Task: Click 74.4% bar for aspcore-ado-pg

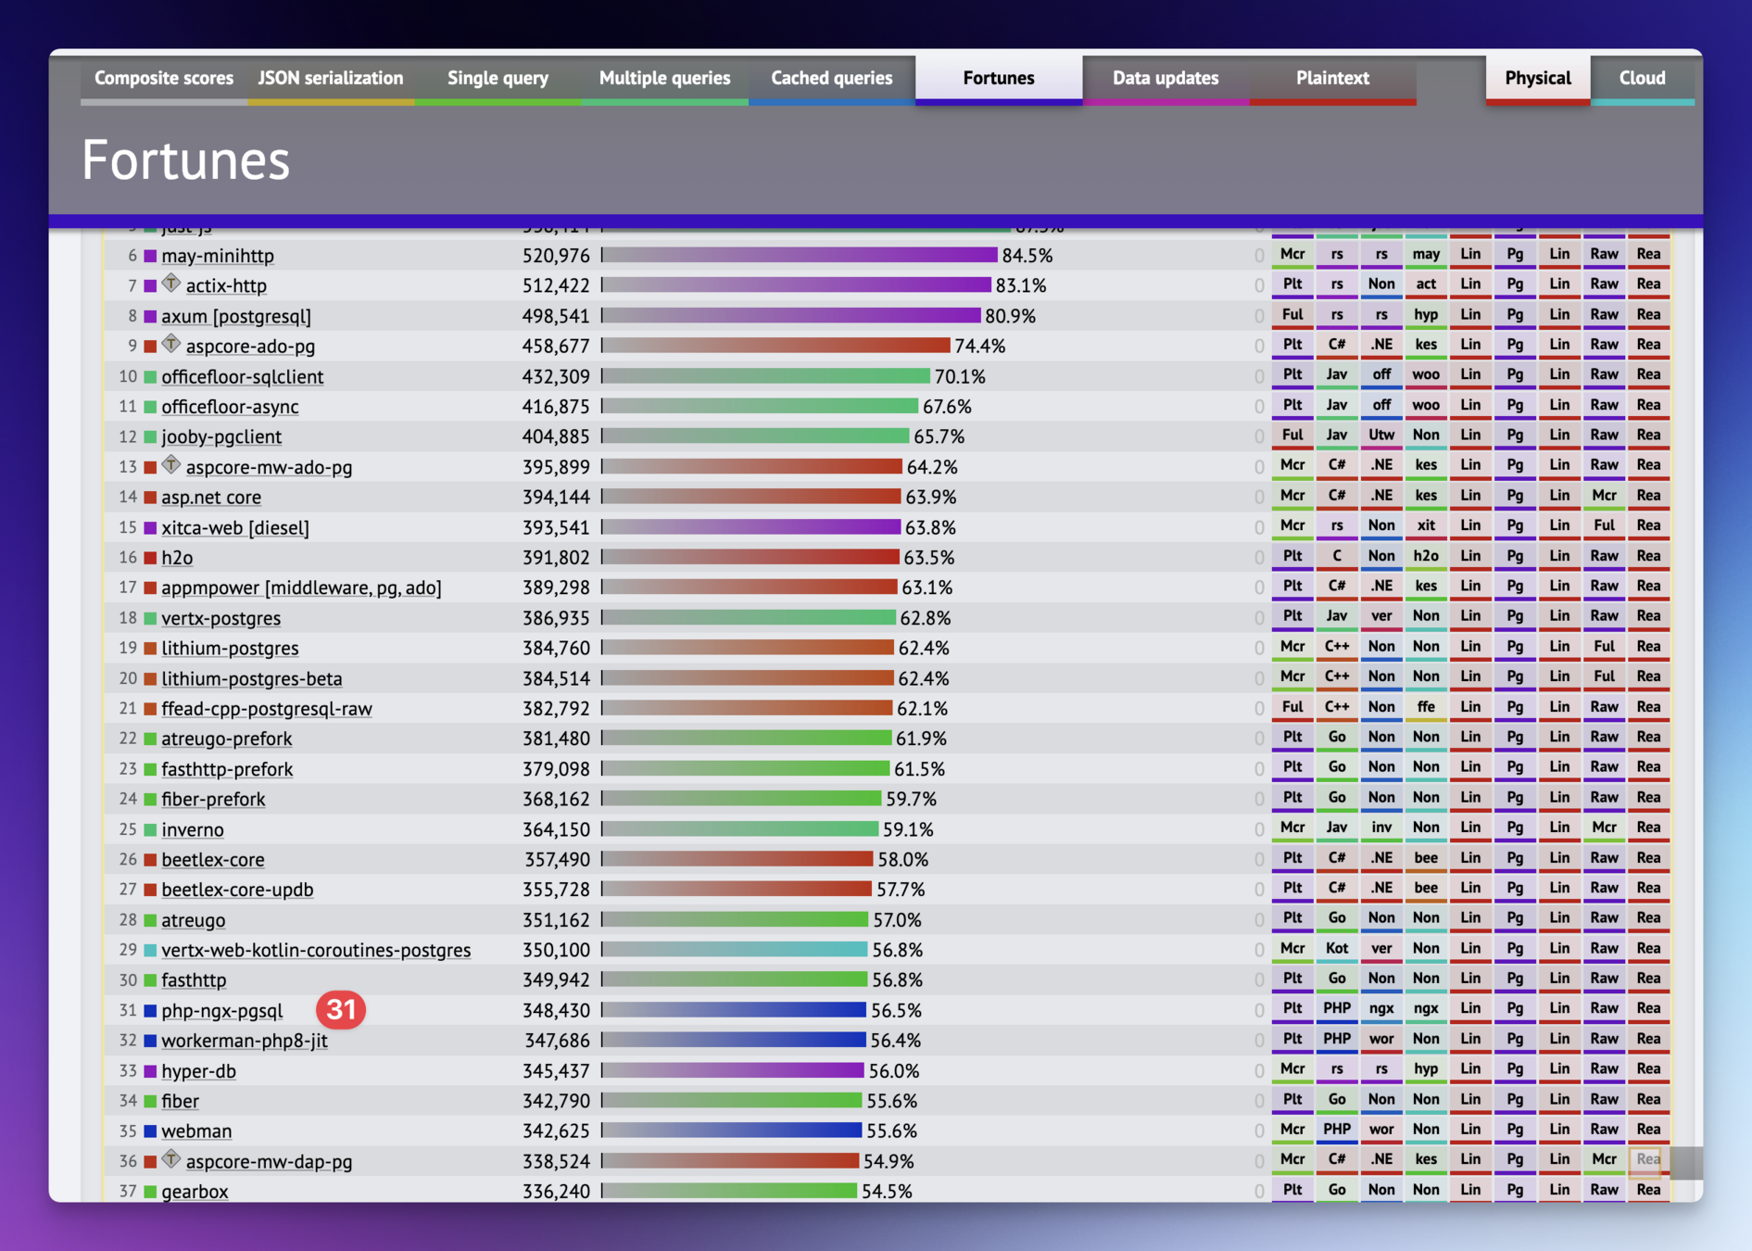Action: point(776,346)
